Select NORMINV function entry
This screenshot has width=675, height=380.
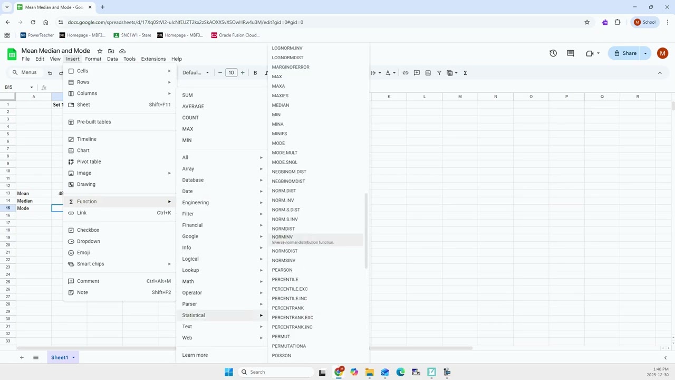[316, 239]
